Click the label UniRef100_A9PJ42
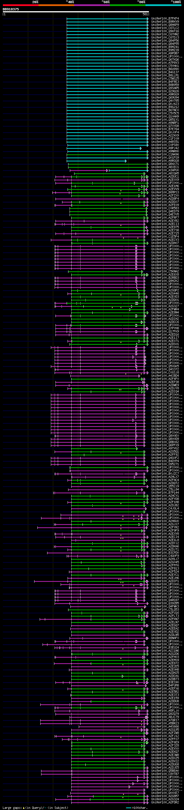The image size is (184, 810). pyautogui.click(x=165, y=148)
